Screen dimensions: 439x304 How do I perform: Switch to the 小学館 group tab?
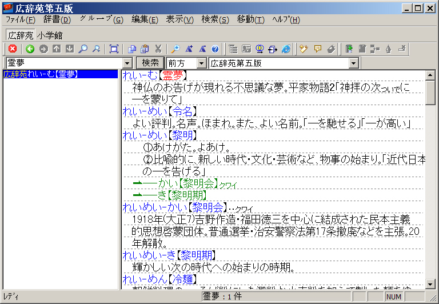50,35
